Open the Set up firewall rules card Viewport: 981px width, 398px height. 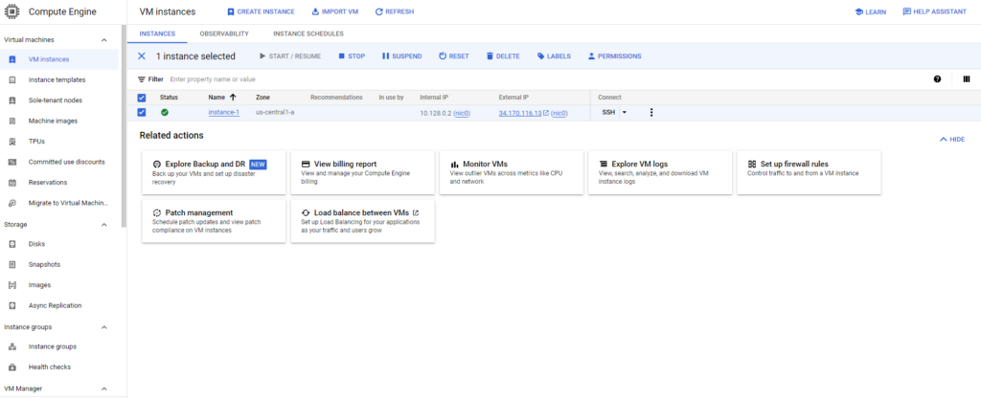[x=809, y=172]
